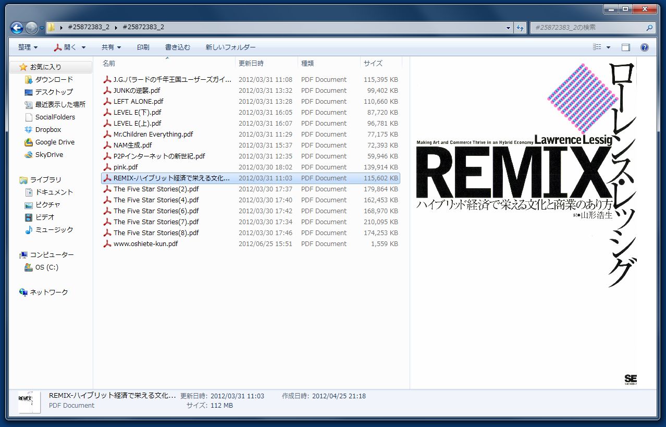Click the 2012/06/25 15:51 date cell
The height and width of the screenshot is (427, 666).
coord(265,243)
